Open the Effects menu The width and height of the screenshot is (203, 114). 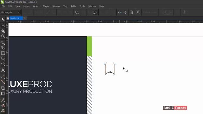tap(46, 6)
